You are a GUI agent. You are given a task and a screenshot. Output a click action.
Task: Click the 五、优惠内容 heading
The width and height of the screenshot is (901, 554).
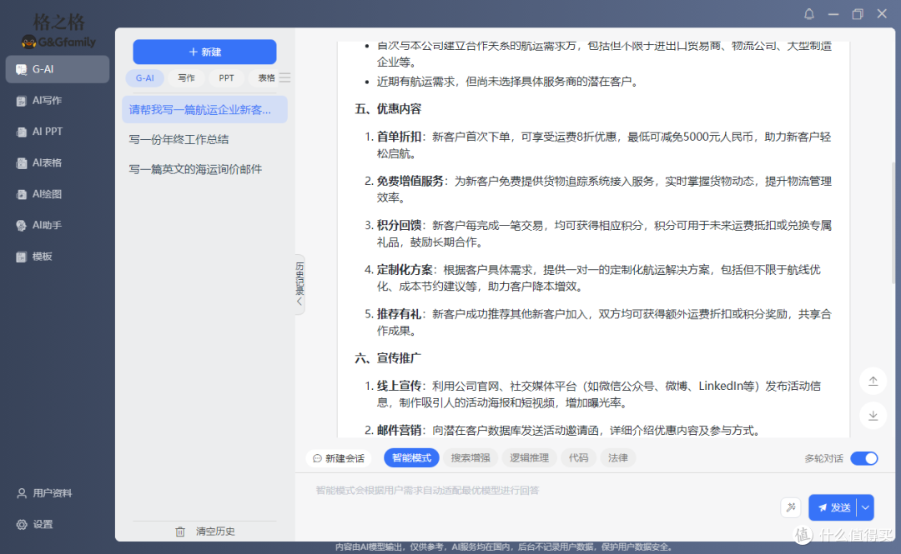(388, 109)
